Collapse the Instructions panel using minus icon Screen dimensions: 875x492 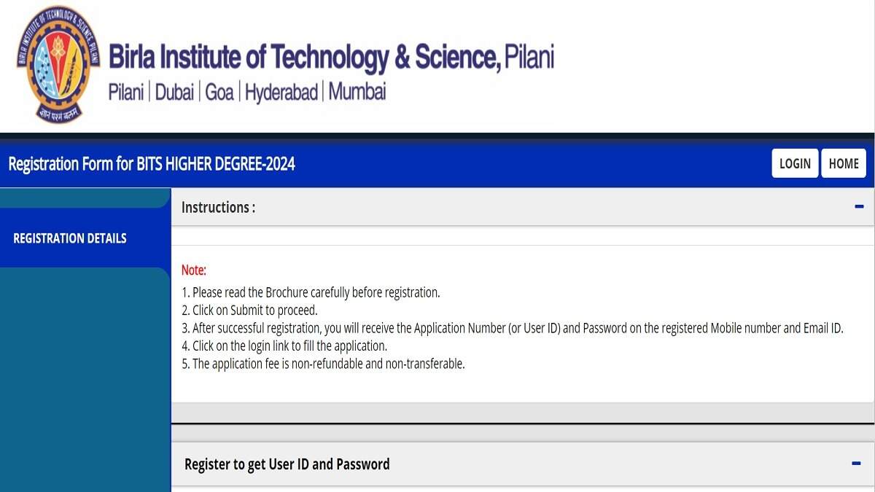[x=859, y=207]
